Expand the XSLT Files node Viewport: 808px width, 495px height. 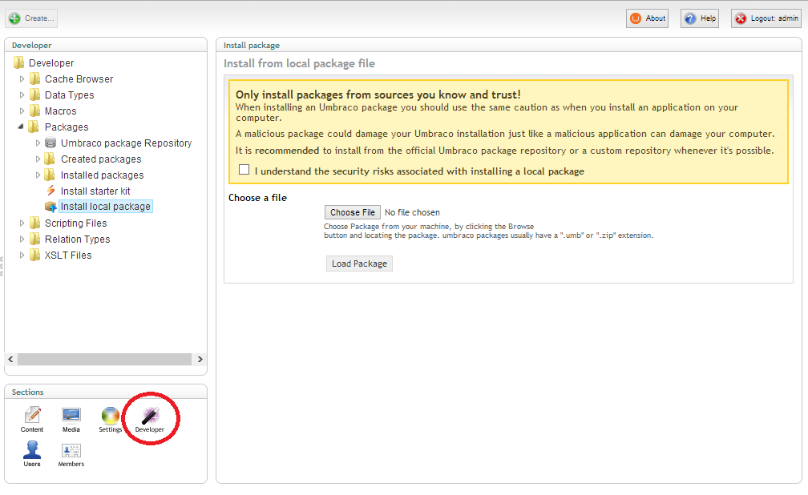22,255
